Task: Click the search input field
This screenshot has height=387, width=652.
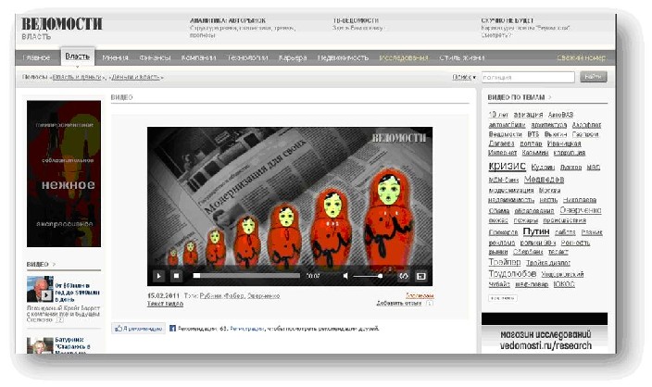Action: [x=528, y=78]
